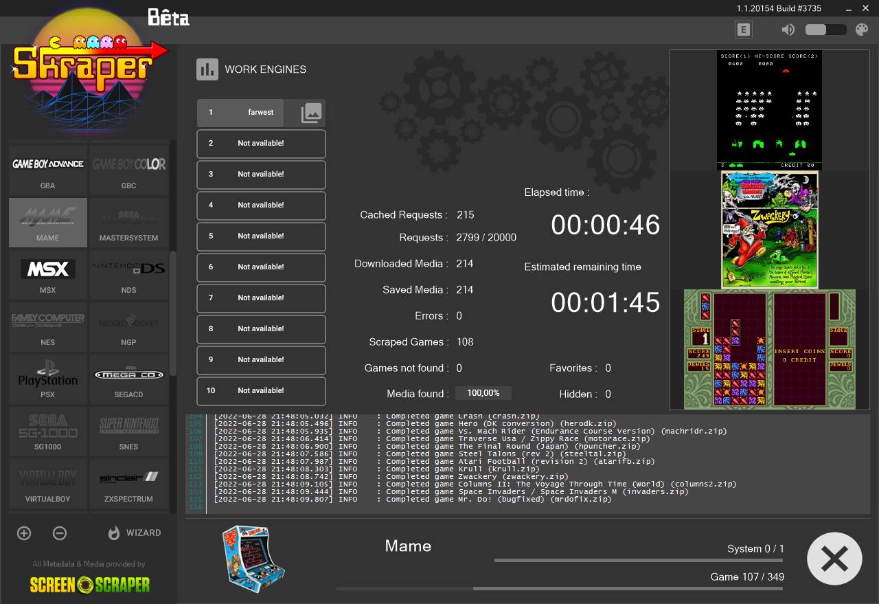Adjust the volume slider

pyautogui.click(x=825, y=30)
